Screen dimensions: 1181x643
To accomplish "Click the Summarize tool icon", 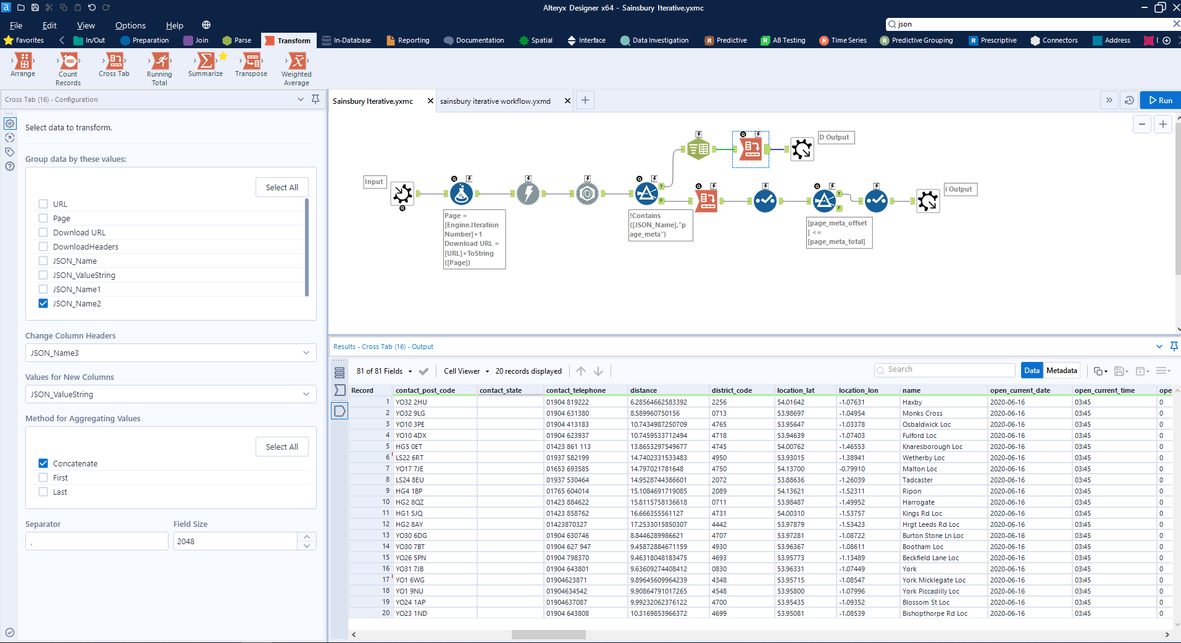I will click(x=206, y=62).
